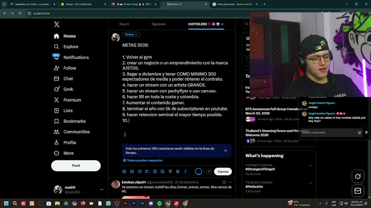Screen dimensions: 371x208
Task: Switch to Teclado Emoji browser tab
Action: 134,4
